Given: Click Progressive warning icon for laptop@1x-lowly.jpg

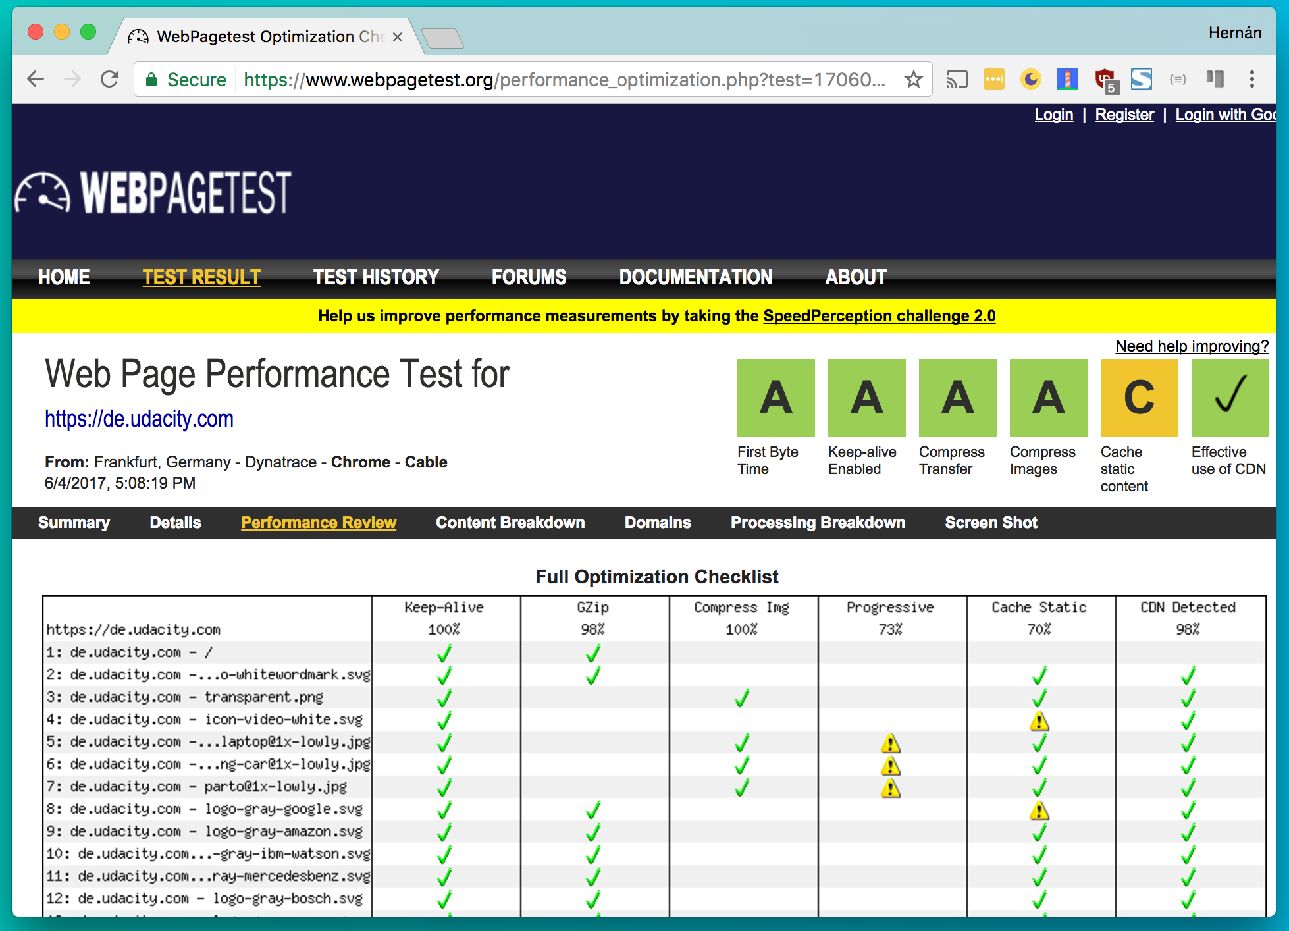Looking at the screenshot, I should (890, 743).
